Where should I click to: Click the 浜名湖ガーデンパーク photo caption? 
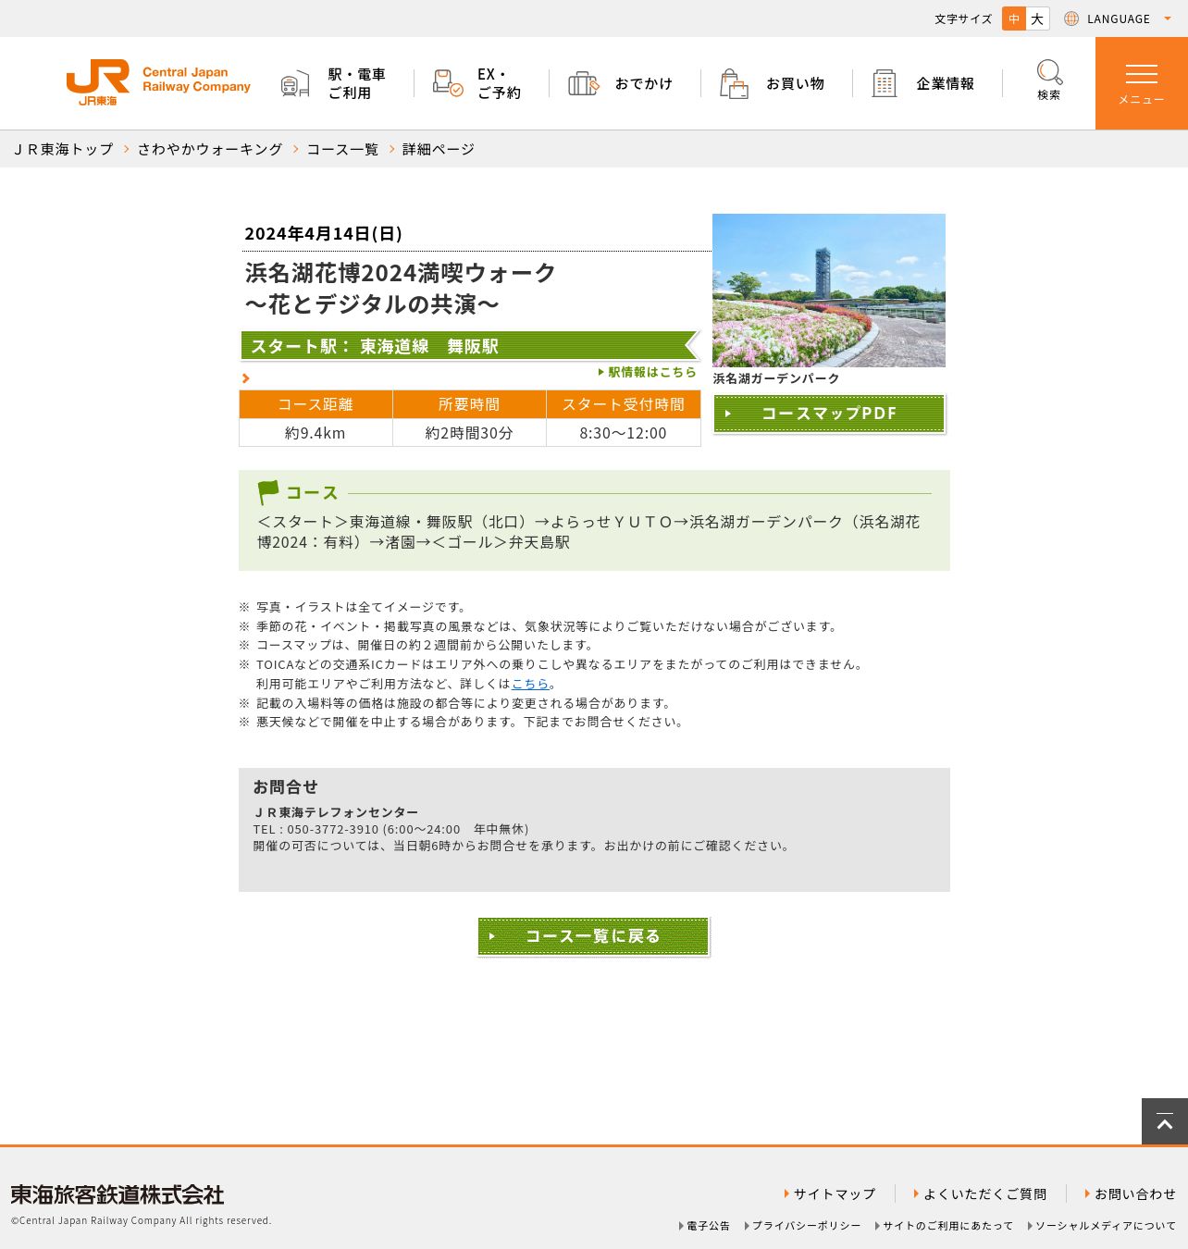(776, 378)
